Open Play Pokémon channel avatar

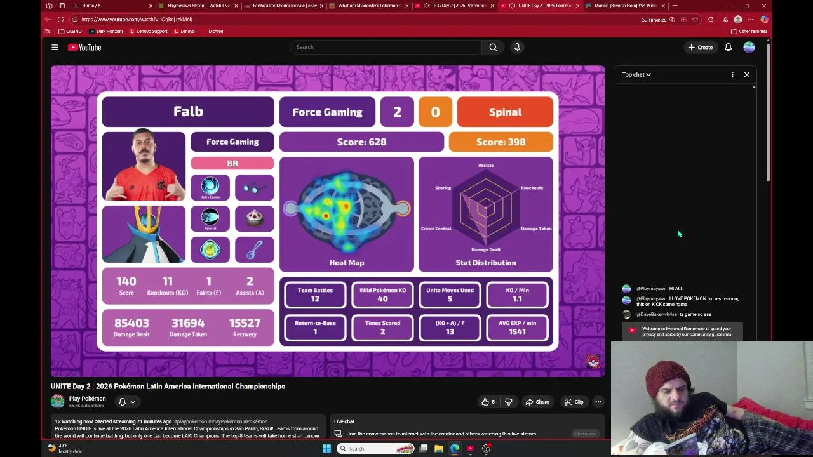point(57,401)
